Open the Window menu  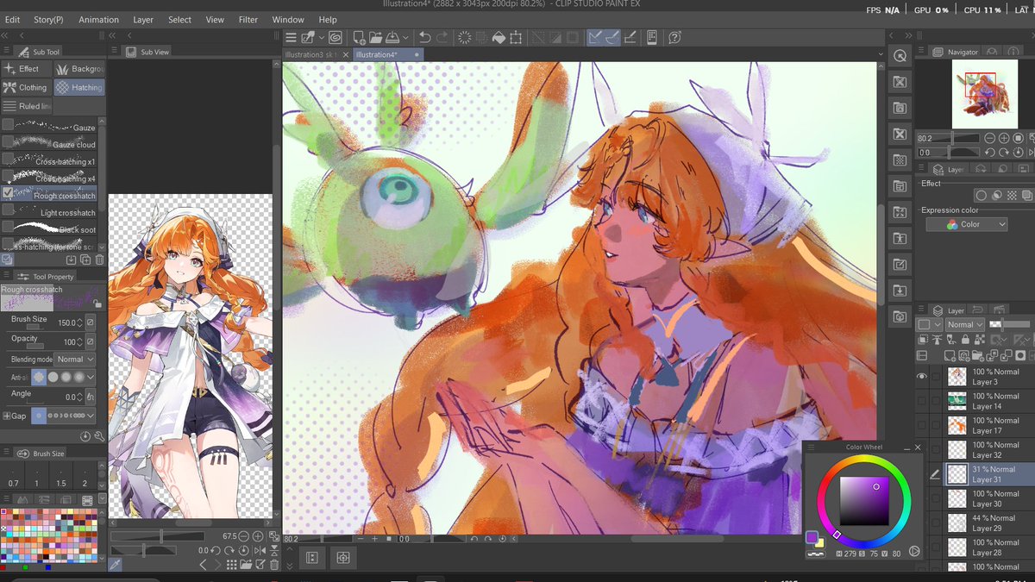coord(288,19)
